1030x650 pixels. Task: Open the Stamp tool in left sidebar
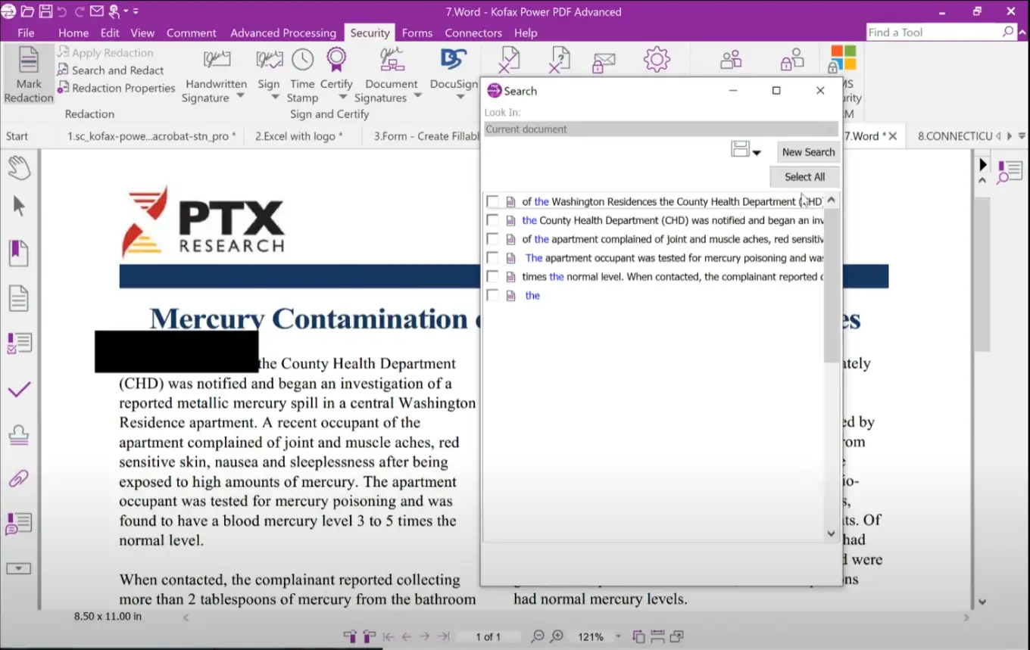[x=19, y=434]
